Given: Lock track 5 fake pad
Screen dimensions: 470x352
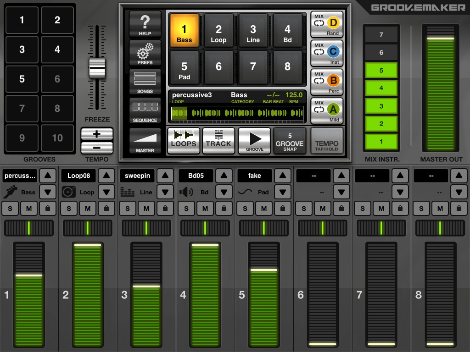Looking at the screenshot, I should coord(283,209).
